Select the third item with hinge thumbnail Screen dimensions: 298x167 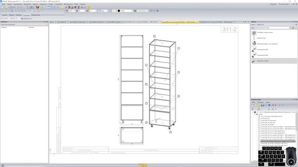pos(274,44)
